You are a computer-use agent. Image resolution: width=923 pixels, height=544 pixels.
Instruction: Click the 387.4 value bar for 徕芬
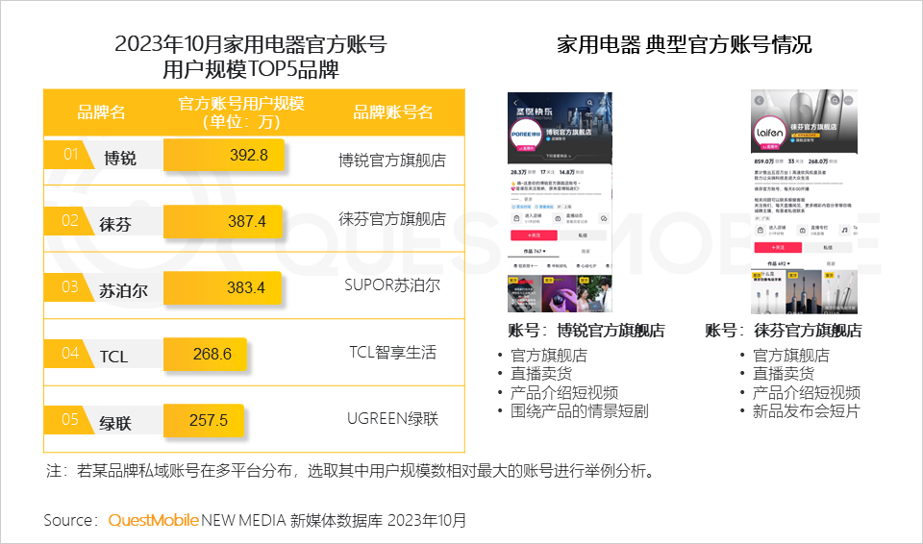pyautogui.click(x=222, y=221)
